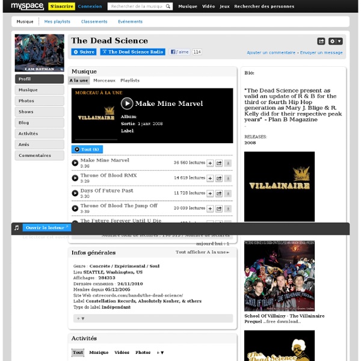Click the Villainaire album cover in bio

[279, 187]
